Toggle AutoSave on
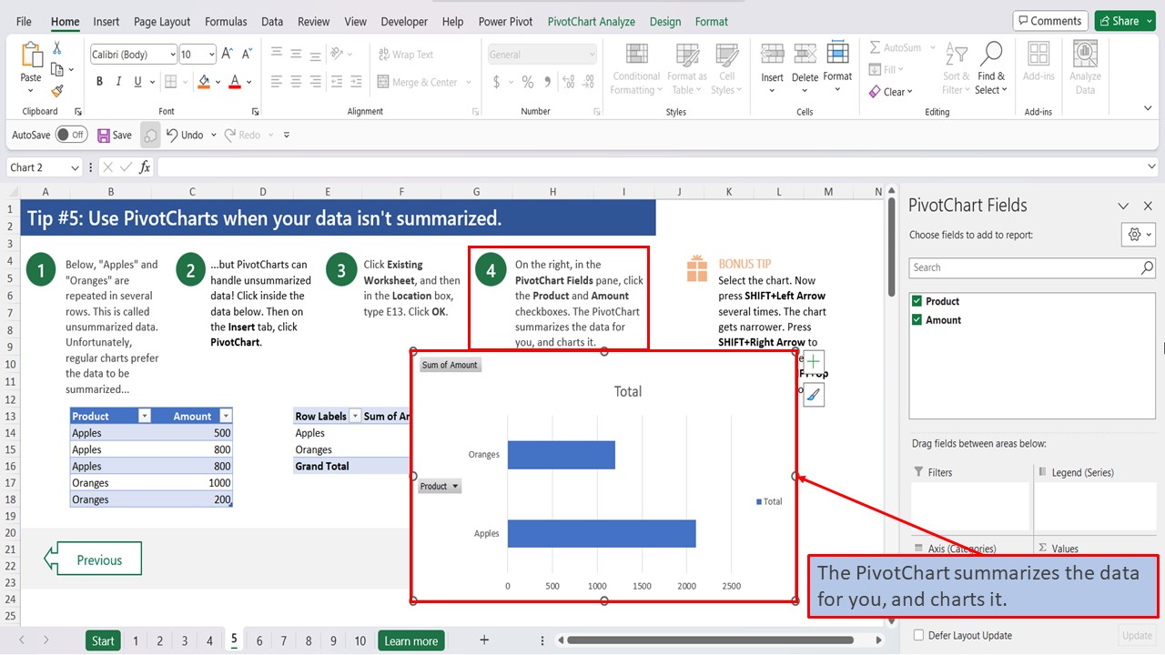This screenshot has width=1165, height=655. [71, 134]
